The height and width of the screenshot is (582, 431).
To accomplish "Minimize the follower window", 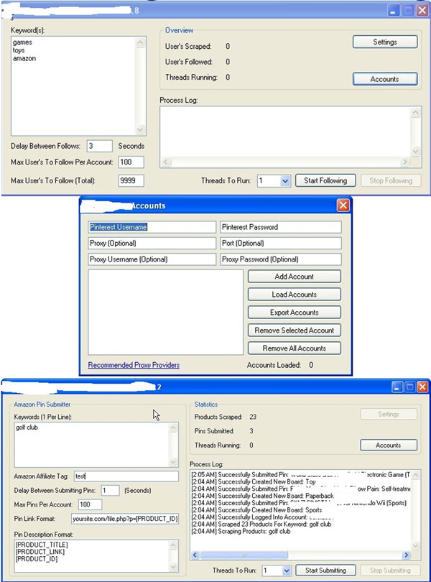I will pyautogui.click(x=394, y=10).
